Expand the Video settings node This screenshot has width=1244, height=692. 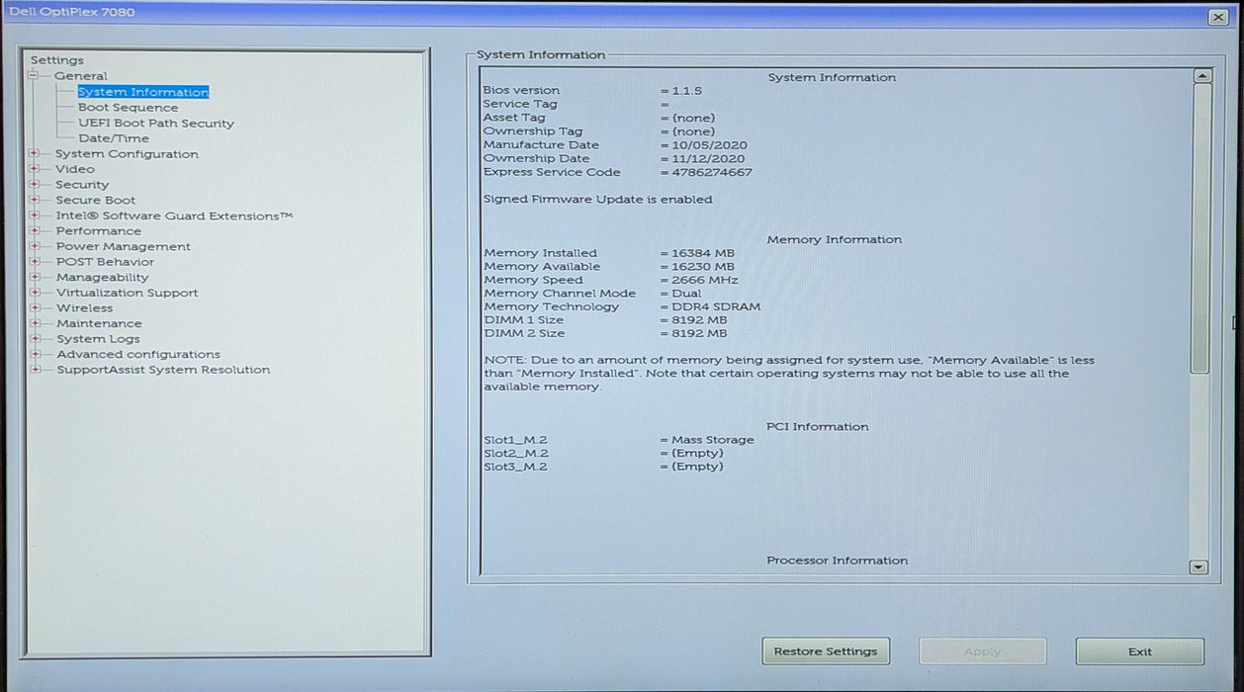[35, 169]
